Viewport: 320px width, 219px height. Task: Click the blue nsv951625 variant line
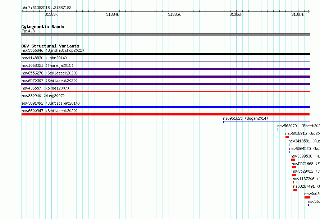point(266,122)
